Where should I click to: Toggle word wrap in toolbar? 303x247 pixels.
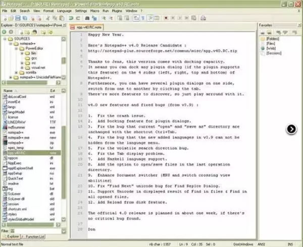(x=136, y=18)
